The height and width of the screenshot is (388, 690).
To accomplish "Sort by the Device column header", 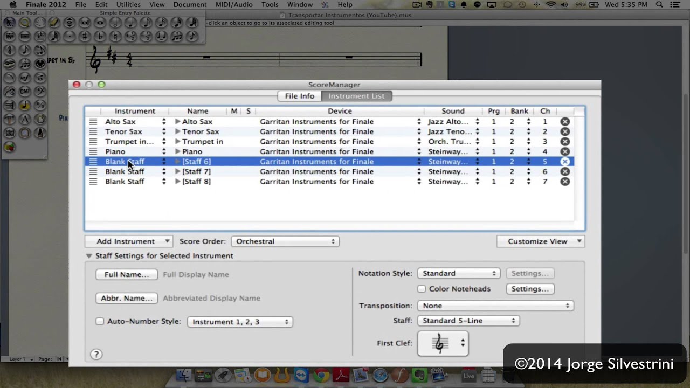I will coord(340,111).
